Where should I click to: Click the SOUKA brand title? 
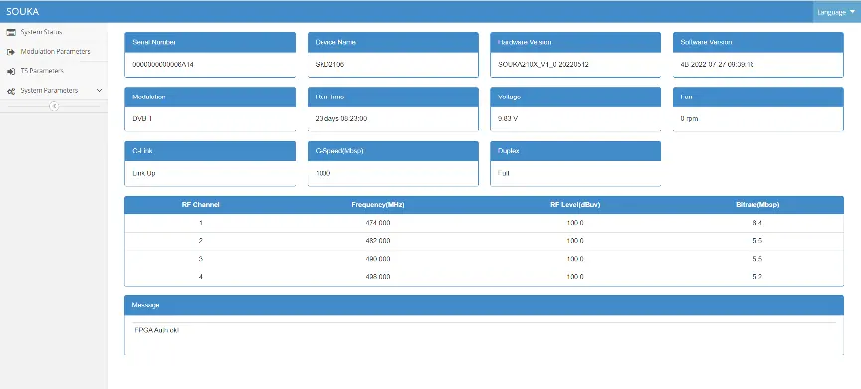pyautogui.click(x=23, y=12)
